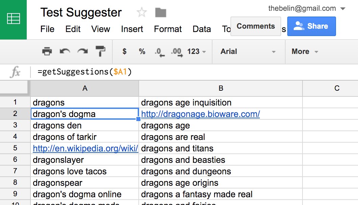The height and width of the screenshot is (205, 358).
Task: Select cell 'dragonslayer'
Action: point(85,160)
